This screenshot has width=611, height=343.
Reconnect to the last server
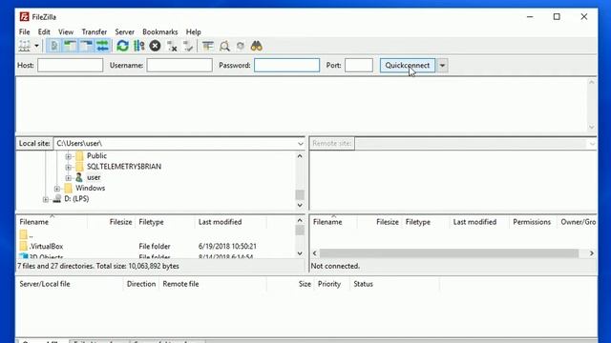[188, 46]
